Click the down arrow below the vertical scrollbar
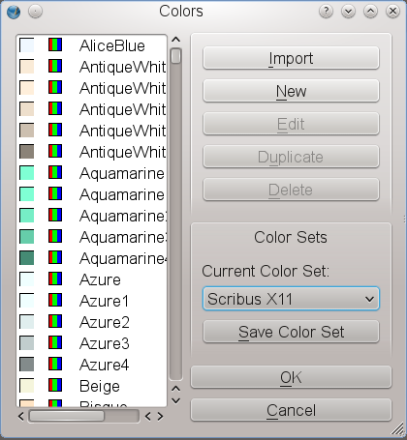The width and height of the screenshot is (407, 440). (x=175, y=401)
